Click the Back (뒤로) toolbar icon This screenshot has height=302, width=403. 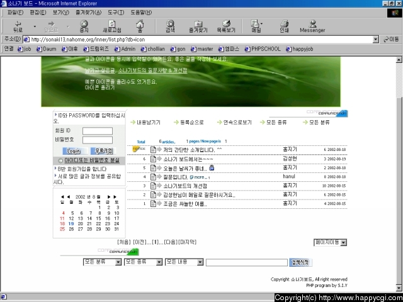[18, 26]
